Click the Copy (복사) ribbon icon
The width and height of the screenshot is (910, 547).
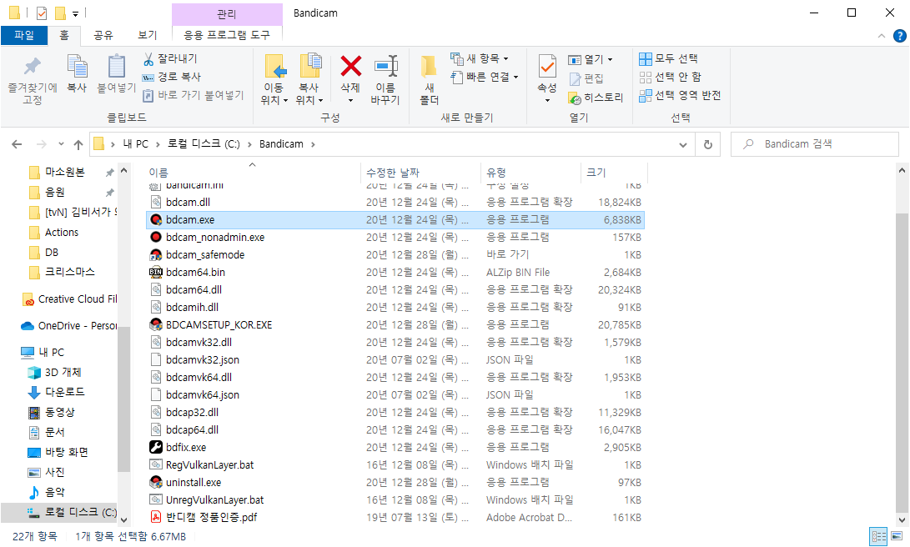(x=77, y=67)
